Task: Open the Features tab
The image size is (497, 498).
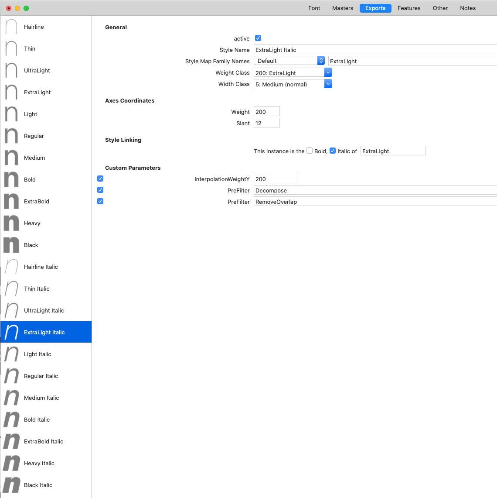Action: [x=408, y=8]
